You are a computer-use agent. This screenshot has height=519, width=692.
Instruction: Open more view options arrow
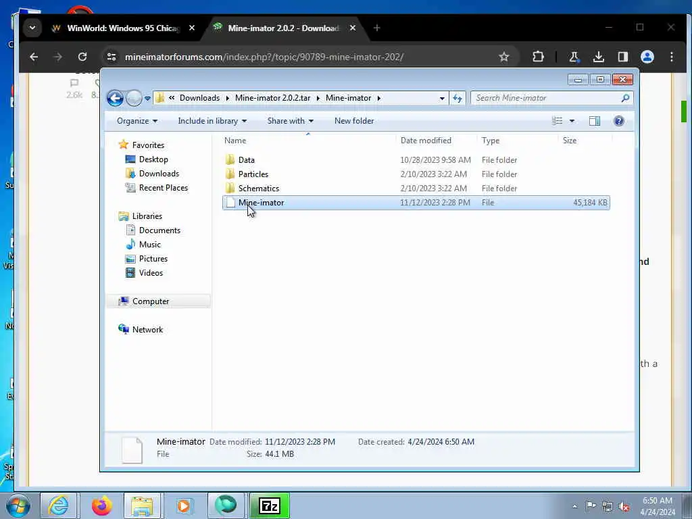(572, 121)
